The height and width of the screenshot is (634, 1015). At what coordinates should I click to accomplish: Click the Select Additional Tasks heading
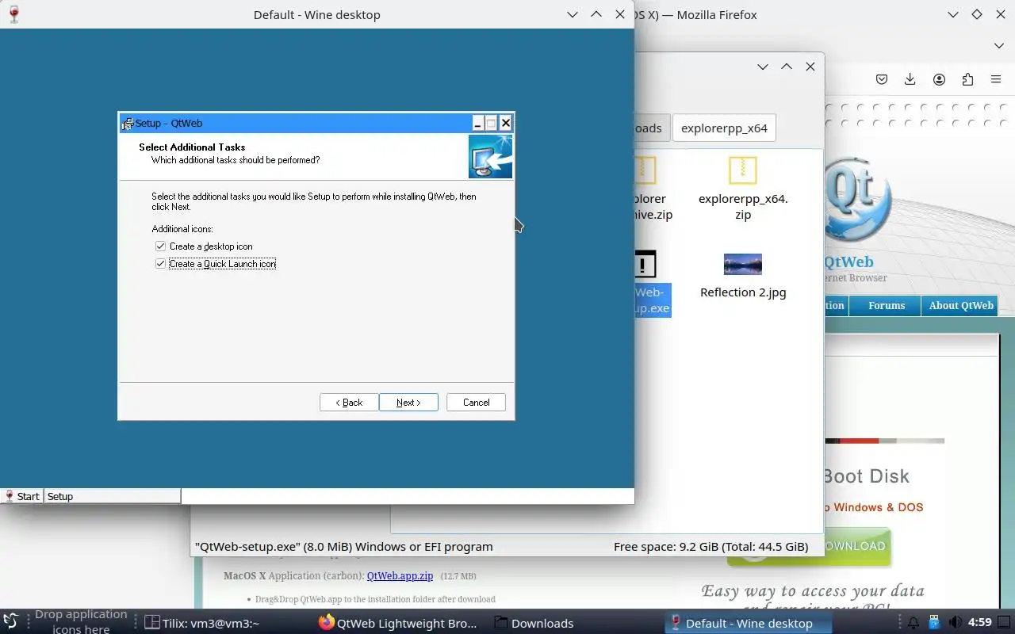tap(192, 147)
